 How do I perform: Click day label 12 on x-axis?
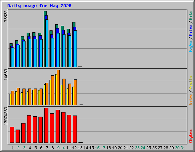(x=74, y=148)
